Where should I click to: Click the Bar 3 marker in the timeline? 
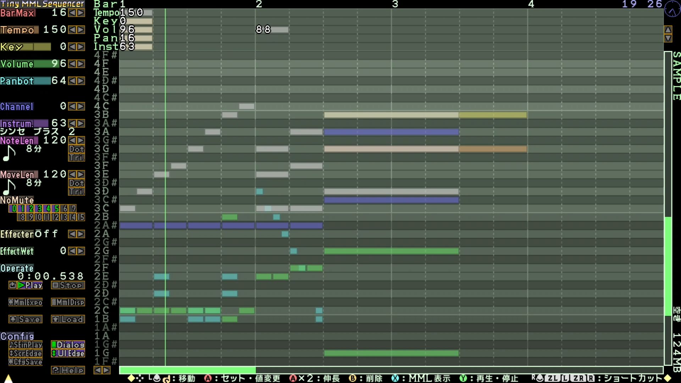point(395,4)
